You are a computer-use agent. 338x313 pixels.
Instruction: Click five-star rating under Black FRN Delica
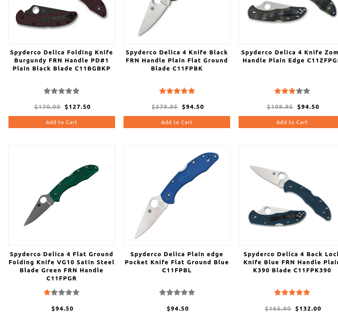(x=177, y=91)
